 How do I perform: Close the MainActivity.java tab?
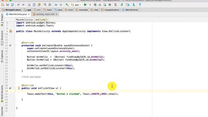[29, 14]
